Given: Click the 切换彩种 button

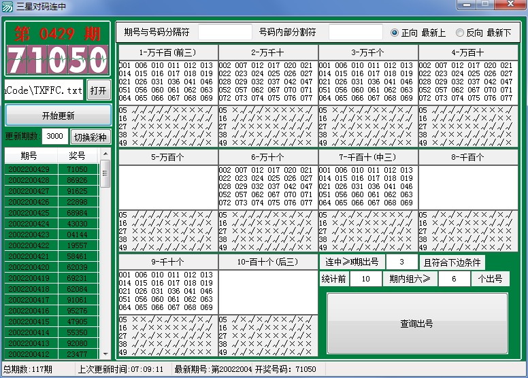Looking at the screenshot, I should point(90,137).
